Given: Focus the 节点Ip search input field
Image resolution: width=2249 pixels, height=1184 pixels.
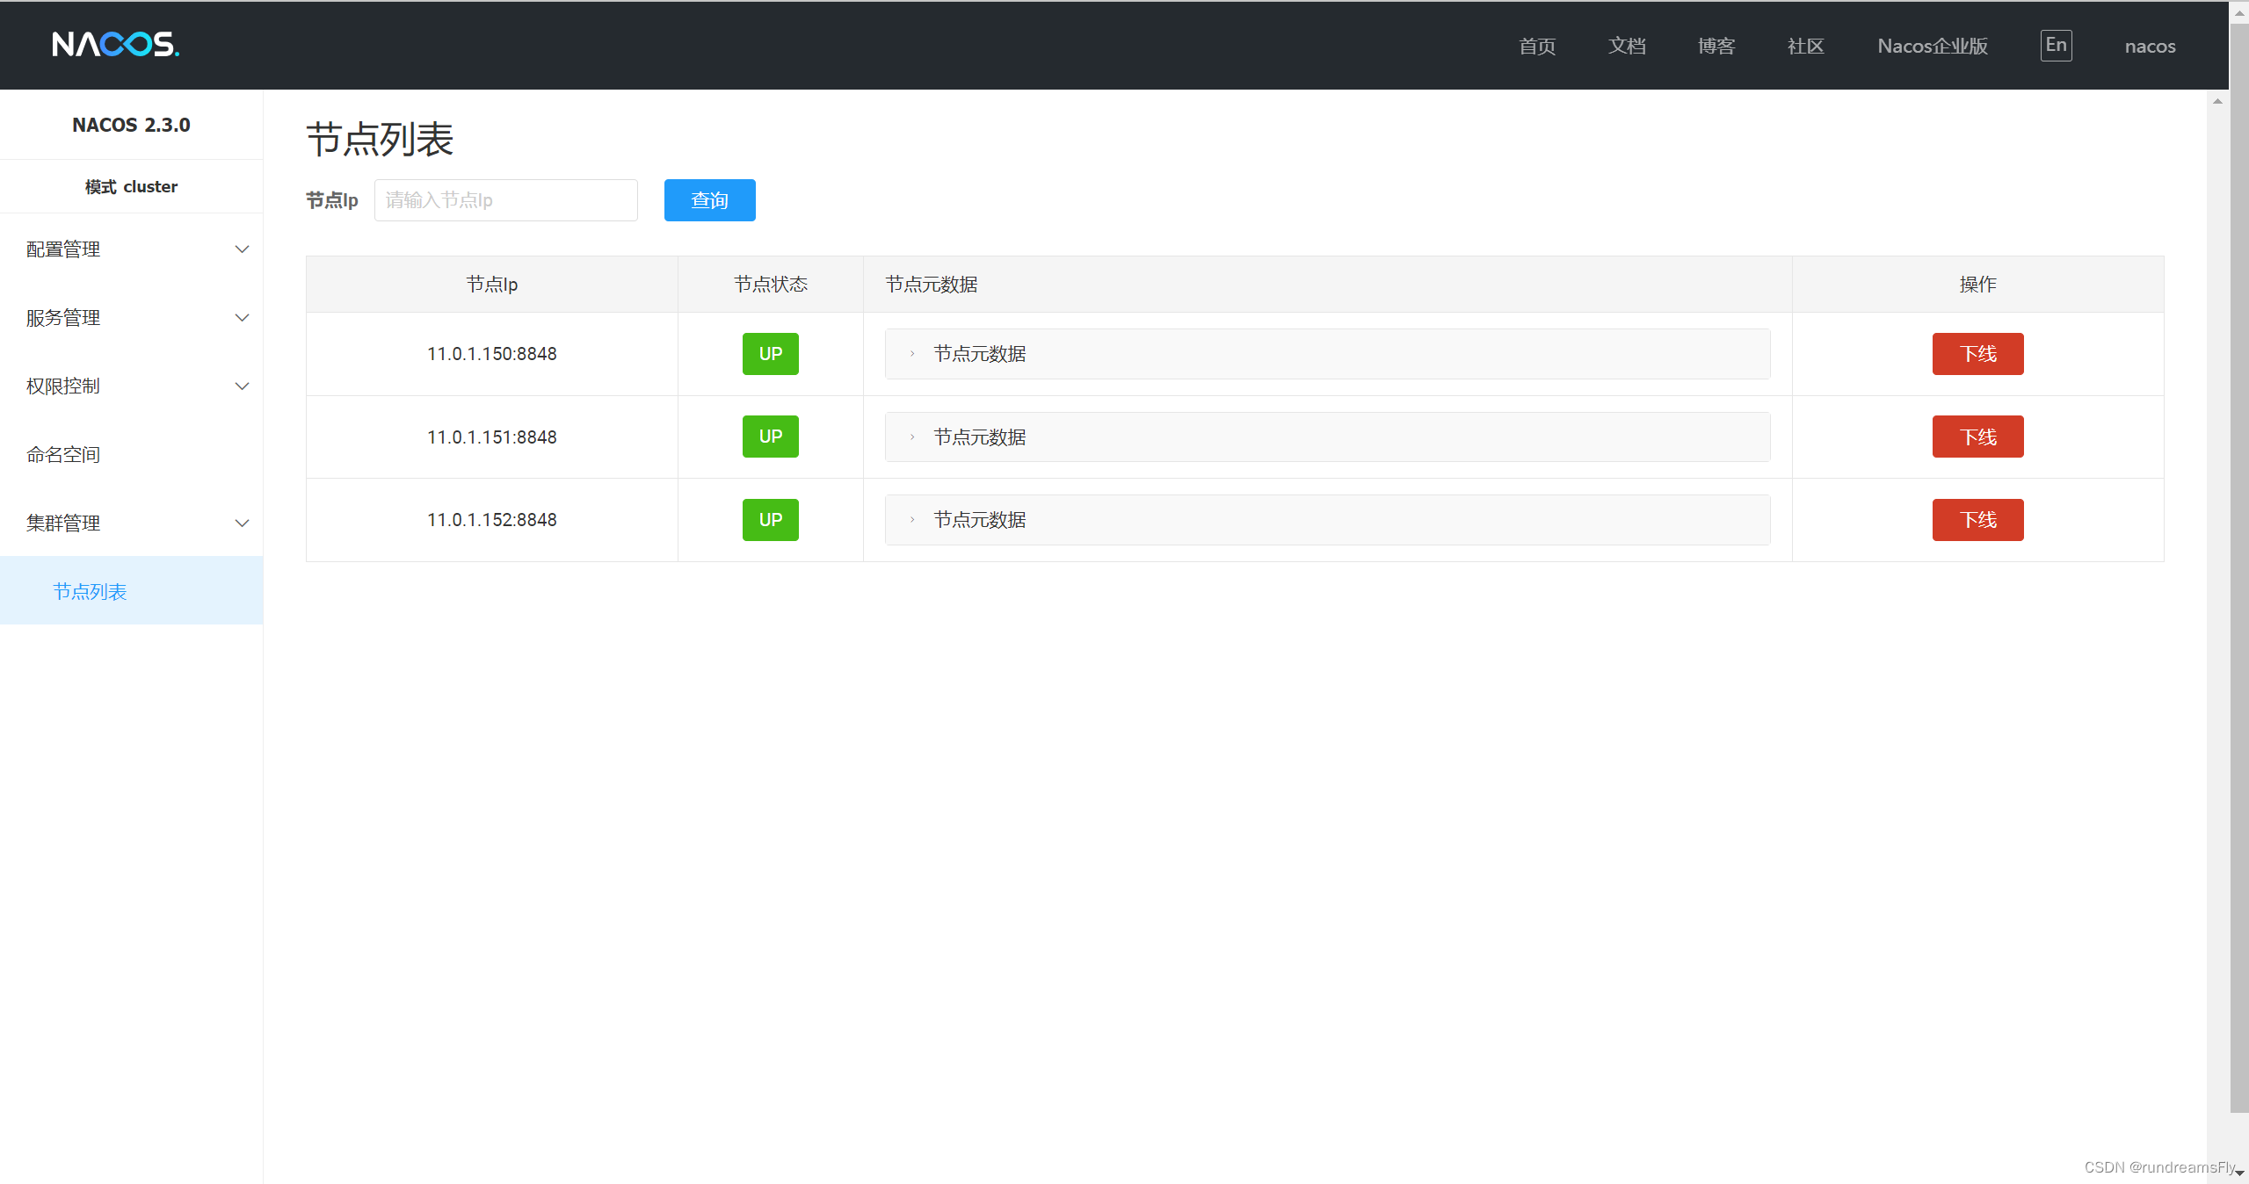Looking at the screenshot, I should coord(506,200).
